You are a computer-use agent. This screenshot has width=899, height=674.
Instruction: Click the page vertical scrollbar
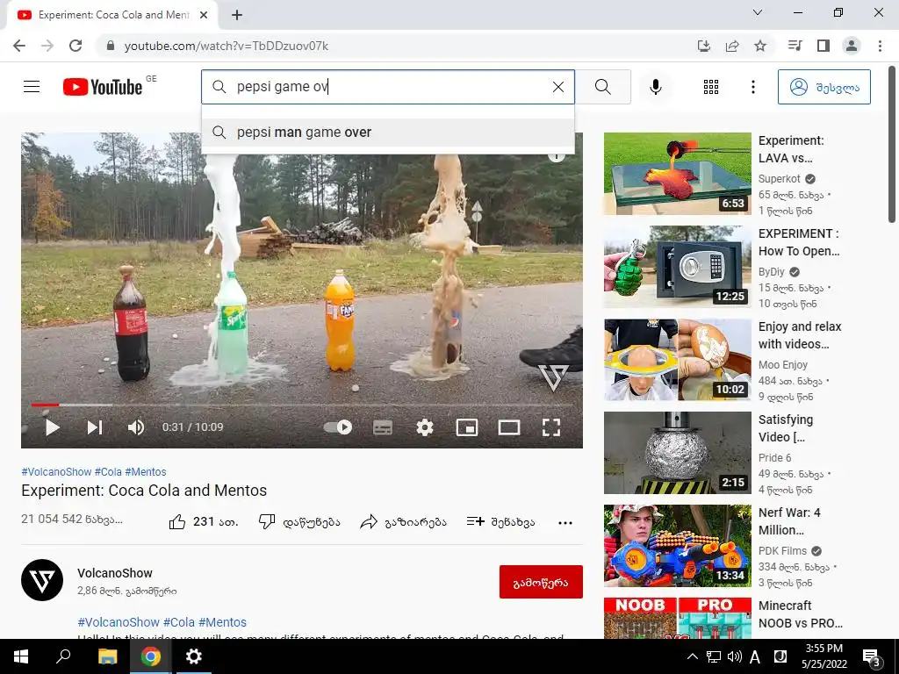coord(892,143)
